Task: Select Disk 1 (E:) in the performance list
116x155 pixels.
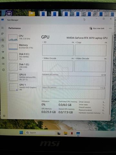Action: tap(23, 67)
